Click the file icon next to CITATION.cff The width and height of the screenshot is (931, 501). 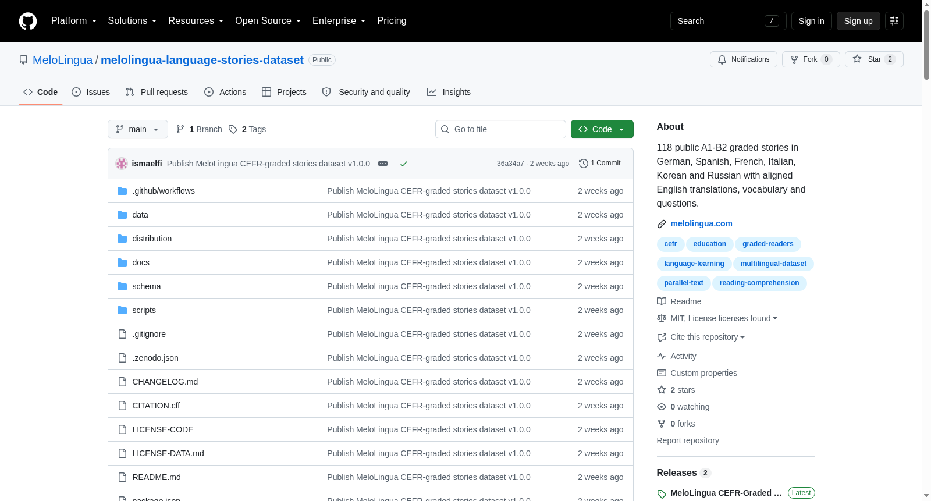pyautogui.click(x=122, y=406)
